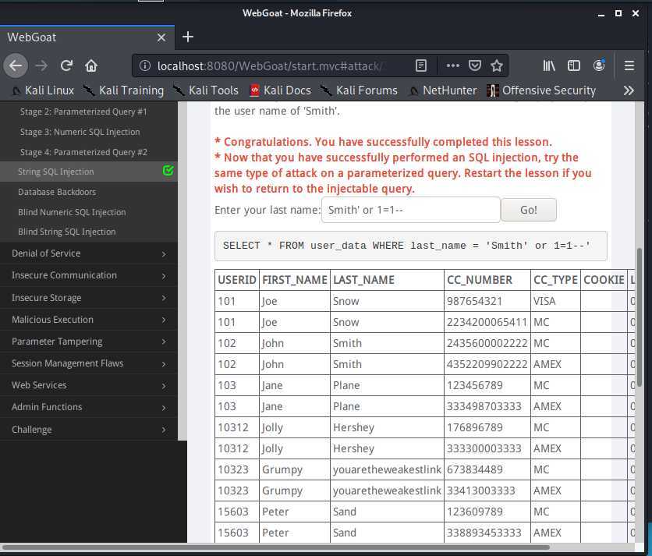Screen dimensions: 652x556
Task: Open Kali Linux bookmark
Action: click(43, 90)
